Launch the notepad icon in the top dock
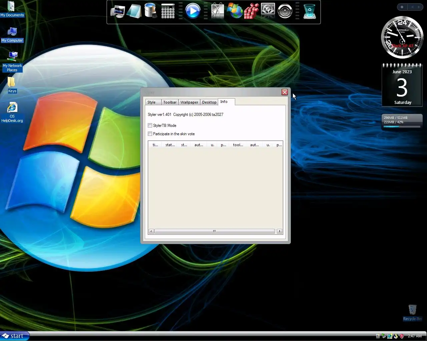The image size is (427, 341). [134, 11]
